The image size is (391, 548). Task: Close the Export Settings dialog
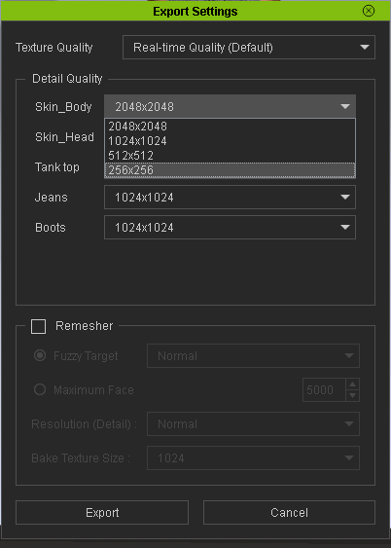click(369, 11)
